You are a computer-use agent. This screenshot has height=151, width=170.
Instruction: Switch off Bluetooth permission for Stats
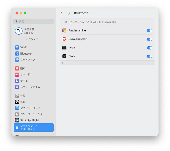point(150,56)
